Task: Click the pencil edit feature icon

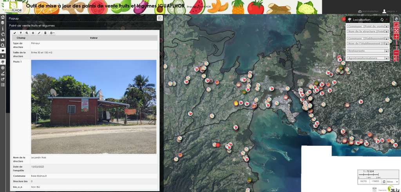Action: click(39, 33)
